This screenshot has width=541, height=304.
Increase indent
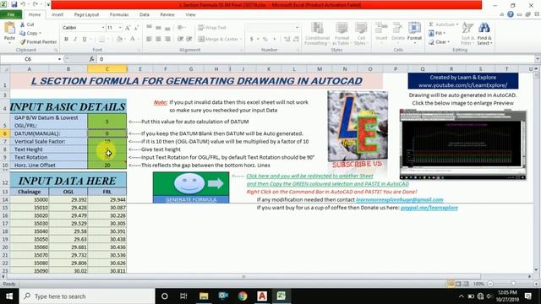[189, 39]
